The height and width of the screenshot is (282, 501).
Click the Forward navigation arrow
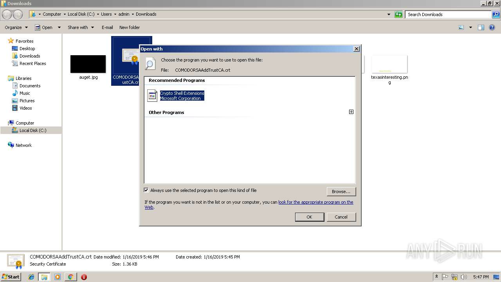[18, 14]
